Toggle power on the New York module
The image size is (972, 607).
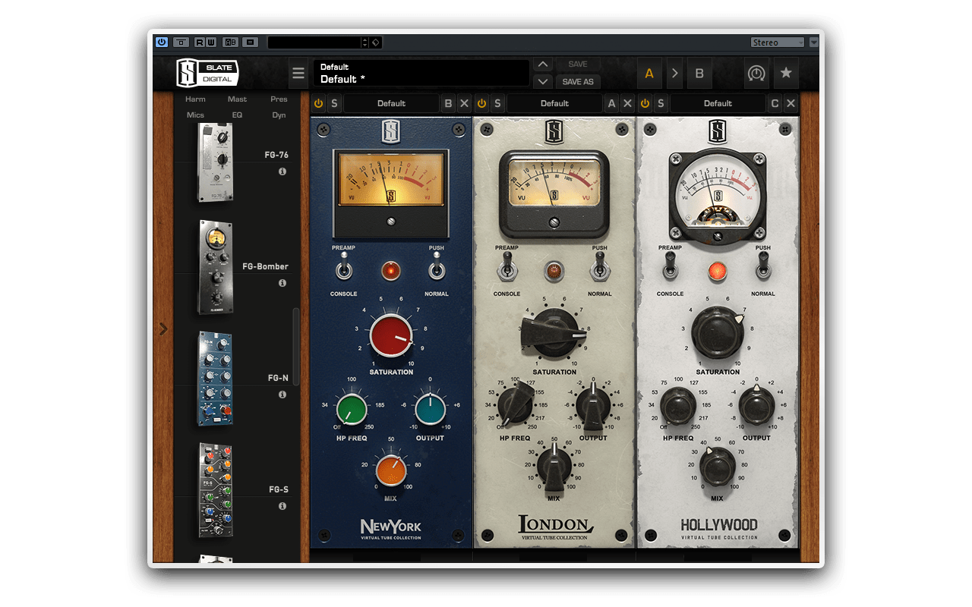click(318, 103)
